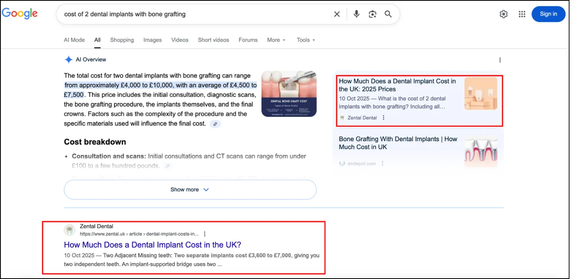Click the AI Overview sparkle icon
The width and height of the screenshot is (572, 279).
68,60
